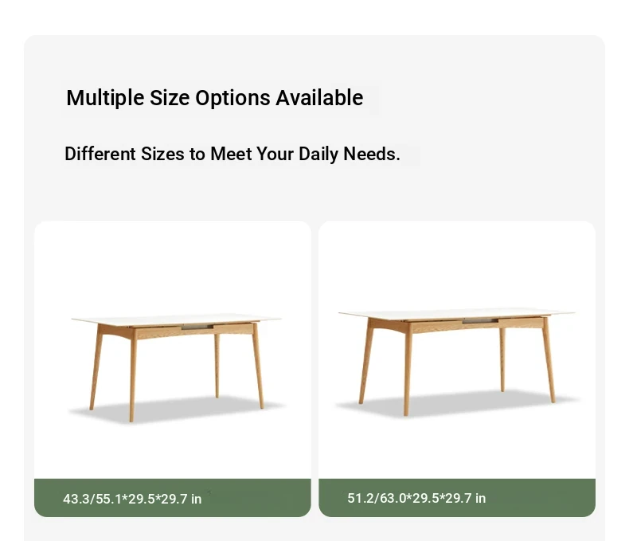Click the green bar under the right table
The image size is (629, 541).
(541, 498)
